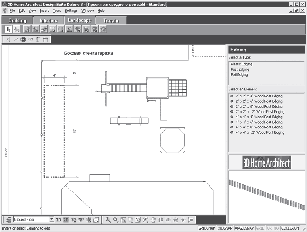
Task: Open the Ground Floor dropdown arrow
Action: (x=52, y=219)
